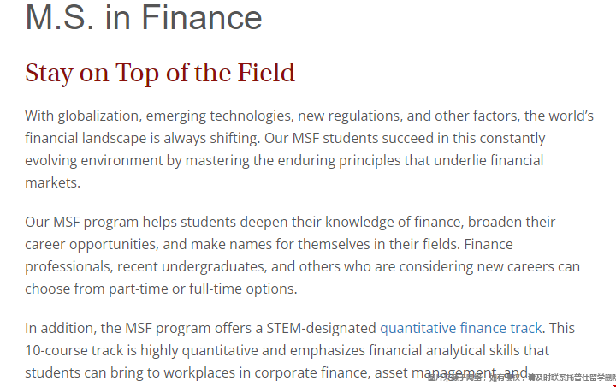Click the Stay on Top of the Field heading

pos(160,73)
